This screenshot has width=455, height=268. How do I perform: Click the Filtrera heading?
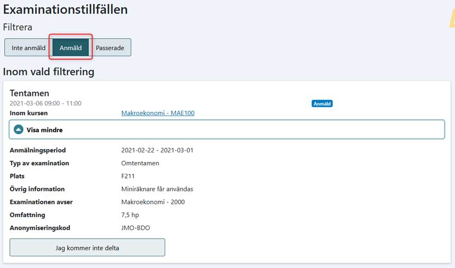pos(17,27)
